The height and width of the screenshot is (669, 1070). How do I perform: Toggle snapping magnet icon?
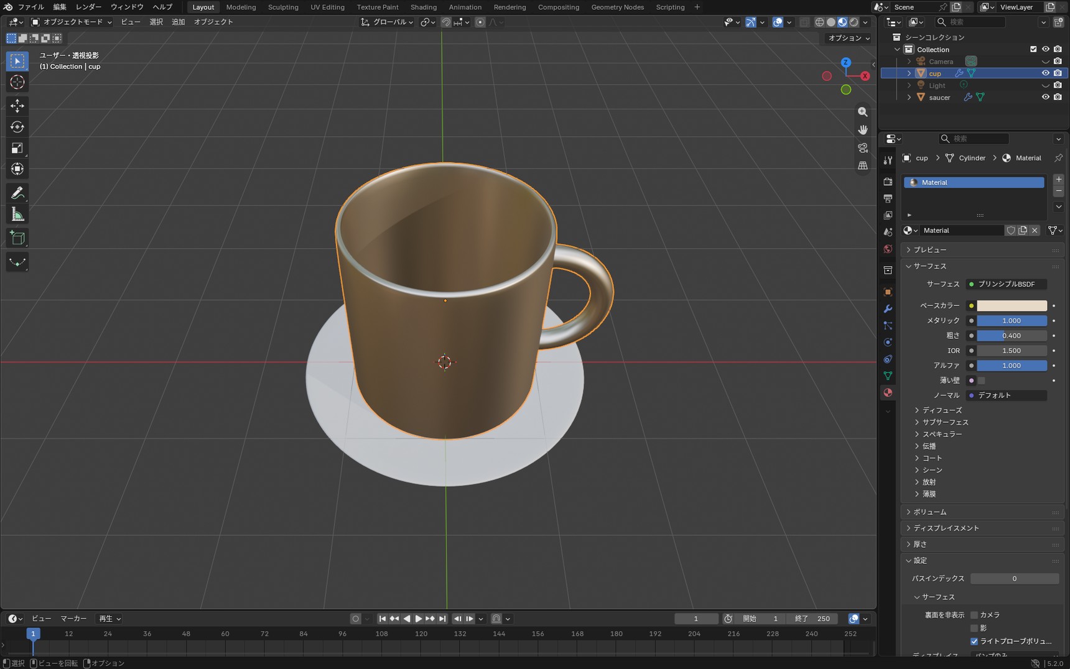[x=446, y=22]
